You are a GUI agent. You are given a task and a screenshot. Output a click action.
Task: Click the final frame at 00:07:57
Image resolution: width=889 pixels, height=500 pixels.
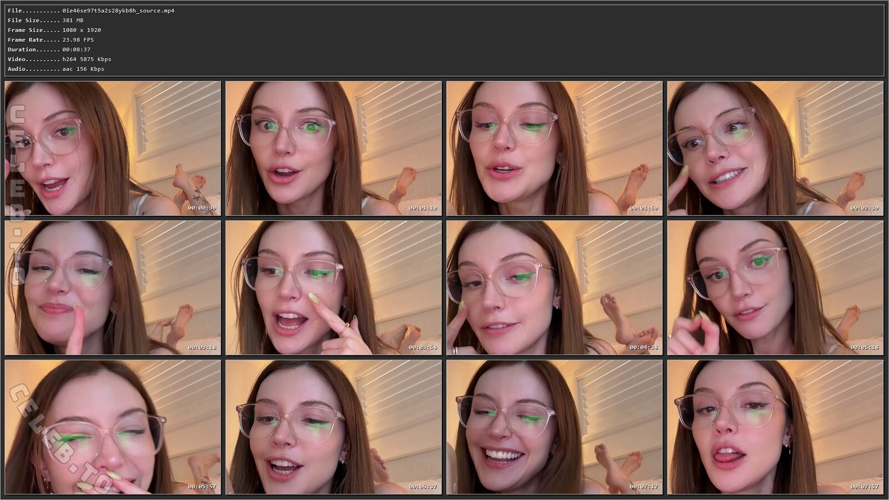coord(775,427)
